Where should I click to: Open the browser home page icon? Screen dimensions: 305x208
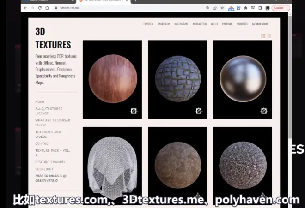(x=47, y=8)
